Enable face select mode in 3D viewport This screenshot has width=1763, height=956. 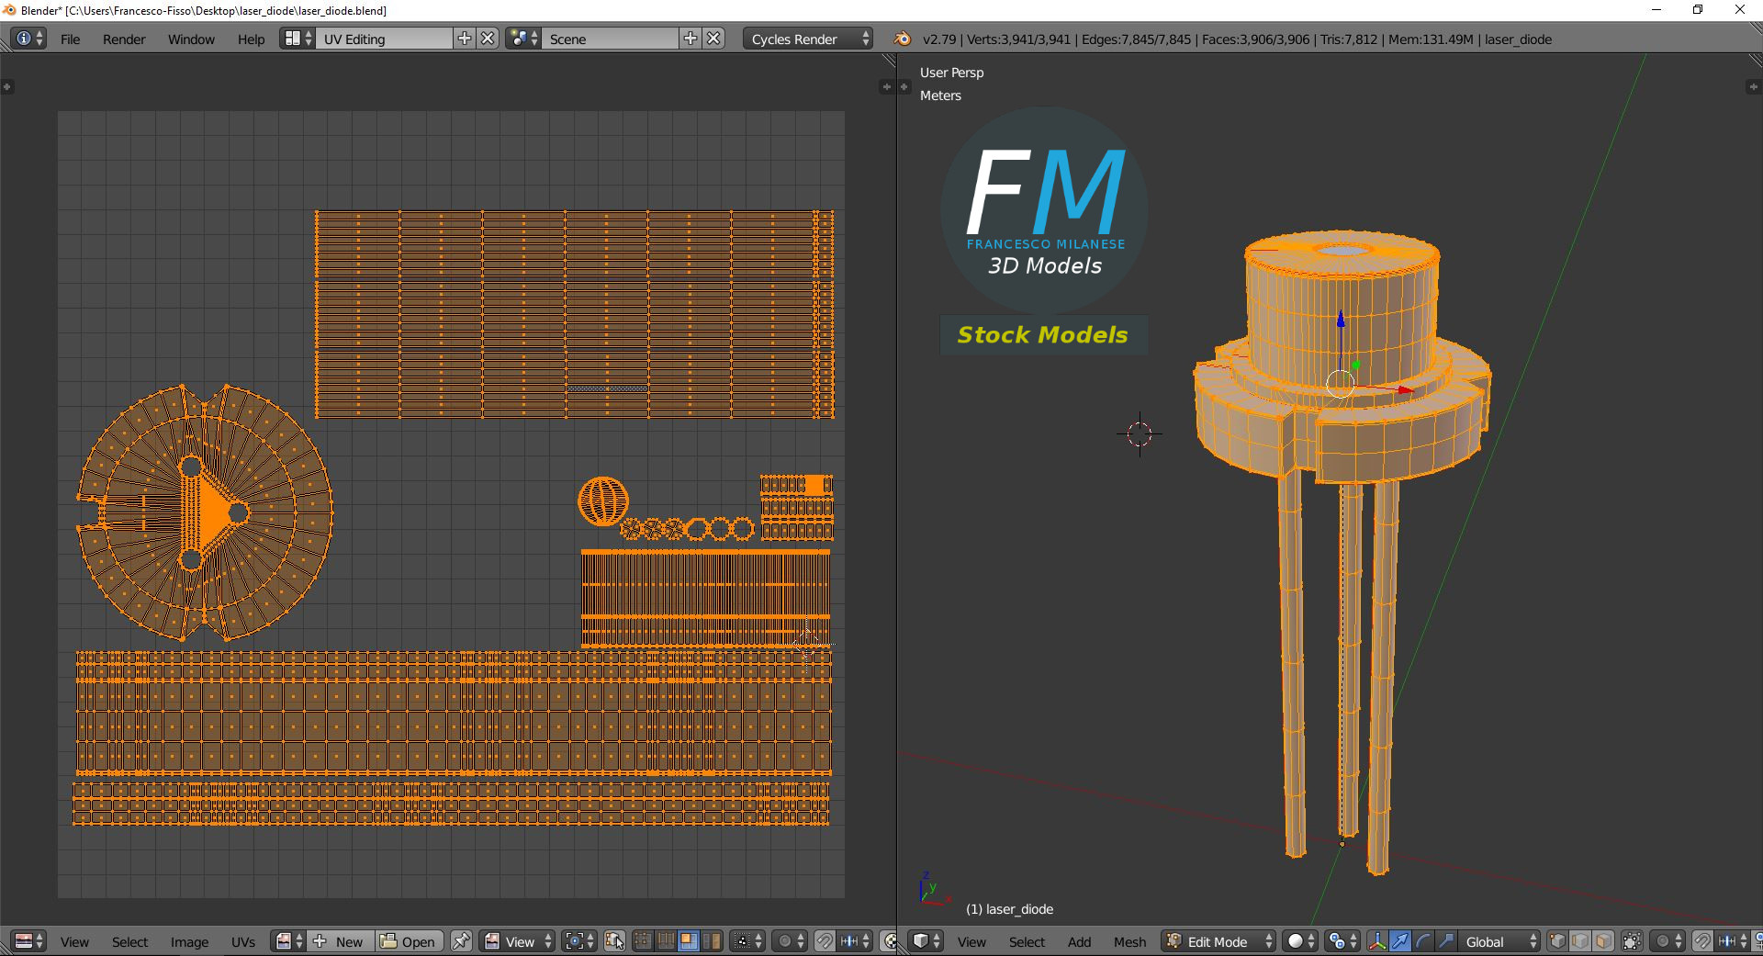(x=1603, y=941)
